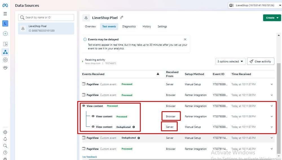Image resolution: width=282 pixels, height=160 pixels.
Task: Open the History tab
Action: tap(147, 27)
